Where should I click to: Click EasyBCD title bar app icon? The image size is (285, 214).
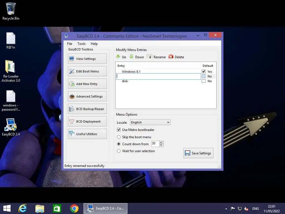(x=66, y=36)
